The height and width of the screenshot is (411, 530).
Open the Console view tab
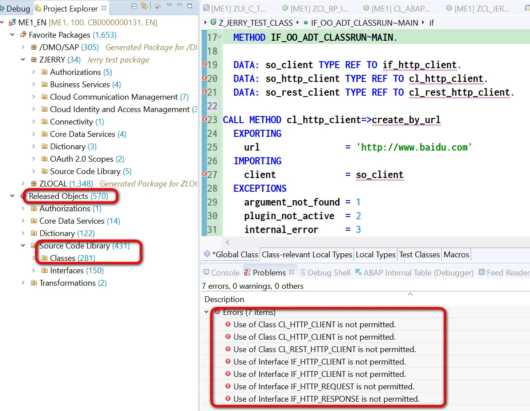[x=222, y=272]
